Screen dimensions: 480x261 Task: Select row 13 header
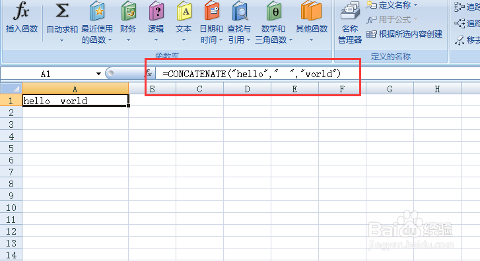[11, 243]
